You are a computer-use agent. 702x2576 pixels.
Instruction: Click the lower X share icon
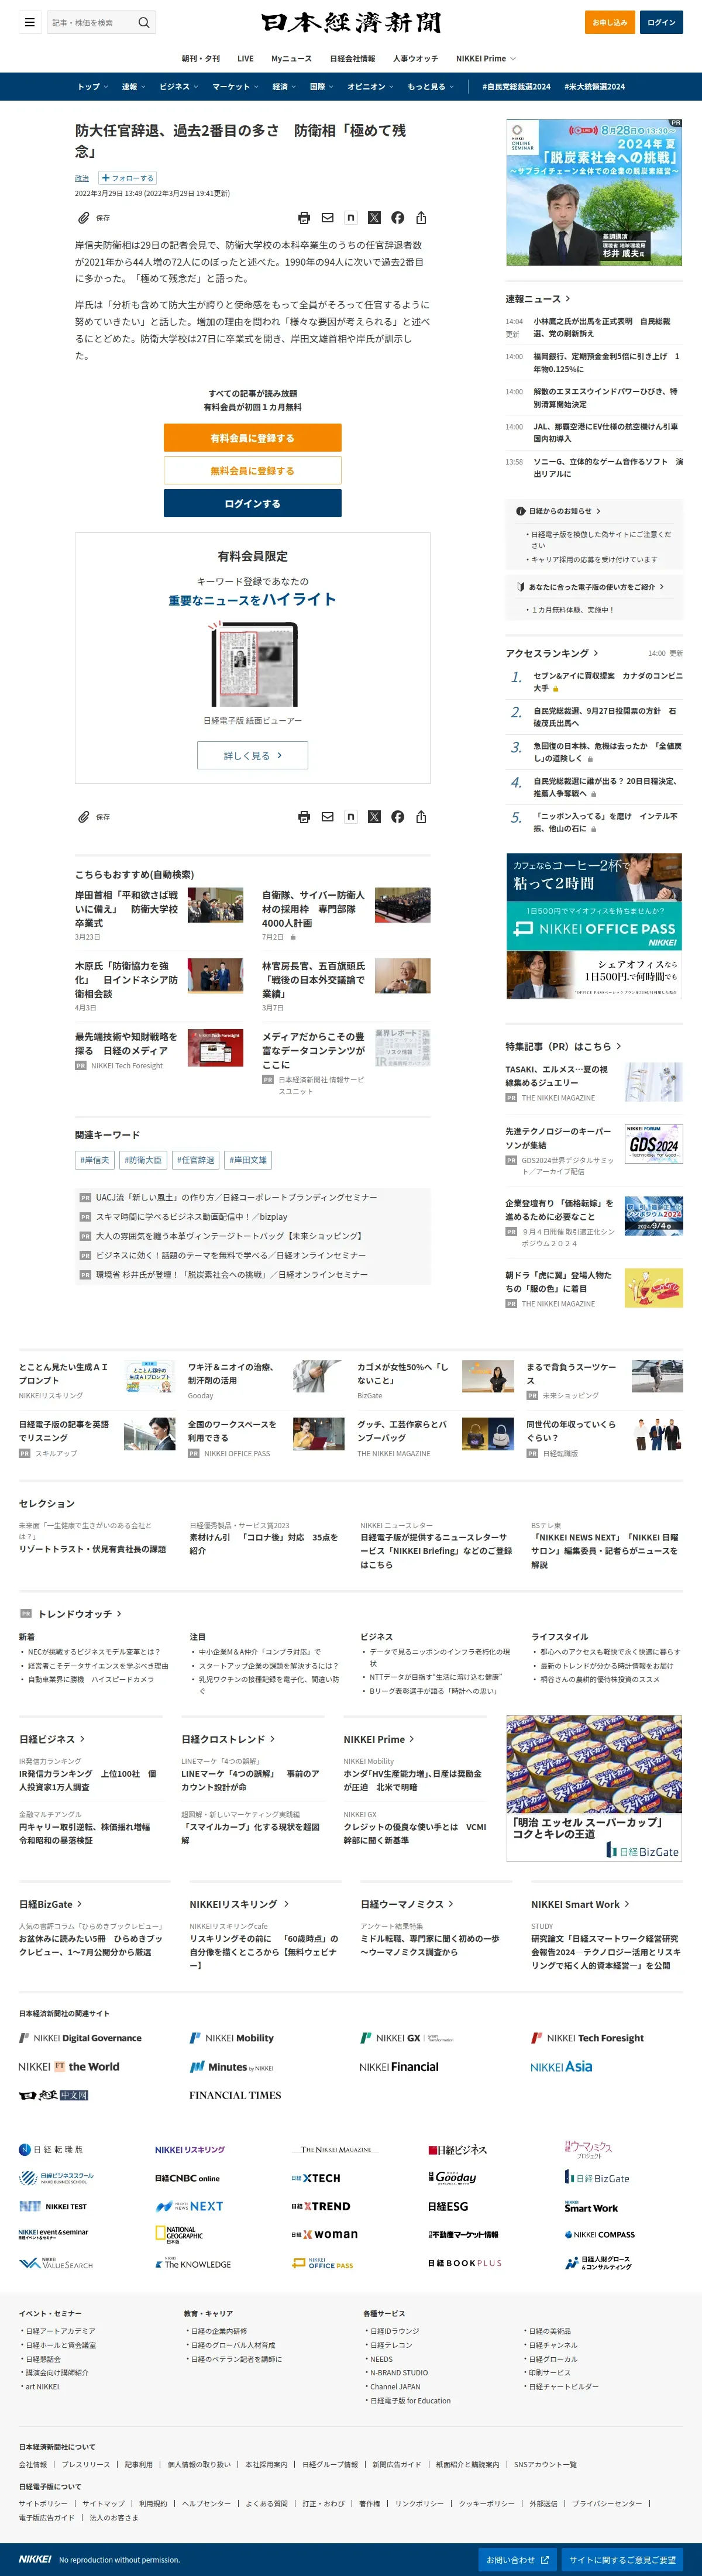(x=374, y=816)
